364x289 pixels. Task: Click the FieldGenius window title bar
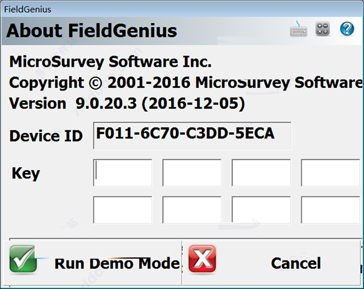pyautogui.click(x=182, y=8)
